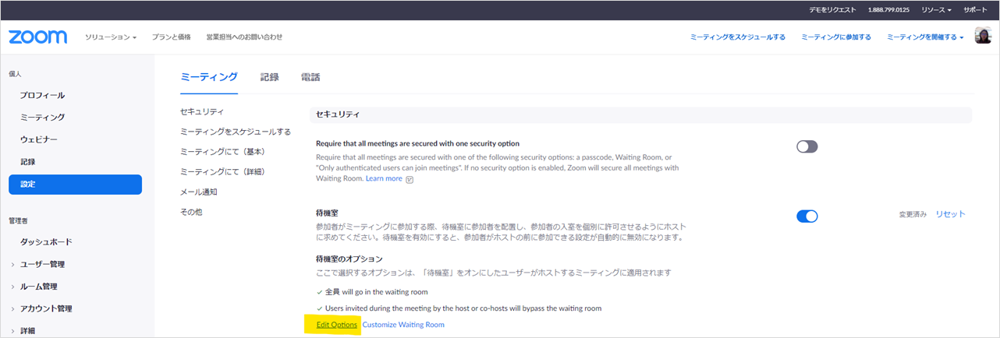
Task: Toggle the 待機室 waiting room switch
Action: coord(807,216)
